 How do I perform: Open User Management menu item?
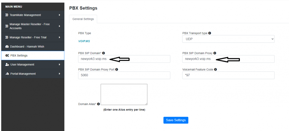click(33, 65)
